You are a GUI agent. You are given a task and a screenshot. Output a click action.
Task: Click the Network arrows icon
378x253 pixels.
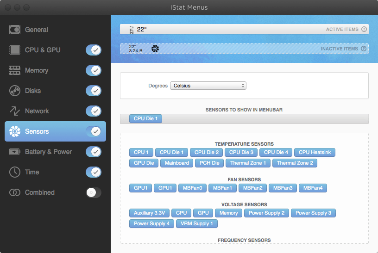[x=15, y=111]
